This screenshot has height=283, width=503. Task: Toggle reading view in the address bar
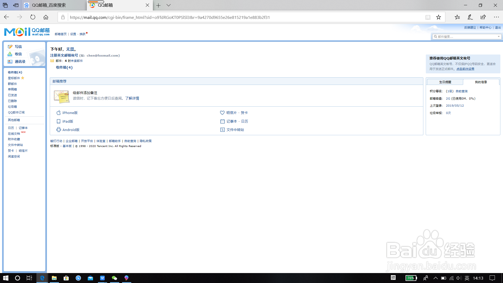428,17
